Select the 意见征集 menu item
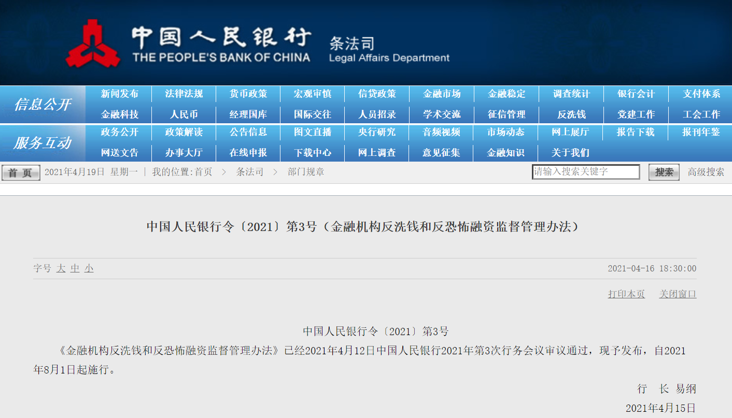The height and width of the screenshot is (418, 732). click(x=441, y=153)
